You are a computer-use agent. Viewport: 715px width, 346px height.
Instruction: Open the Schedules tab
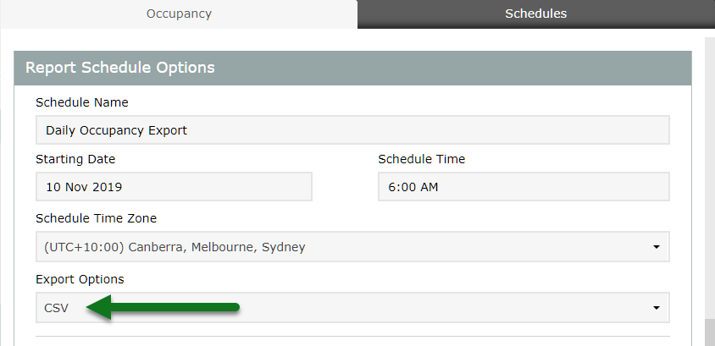pyautogui.click(x=535, y=14)
